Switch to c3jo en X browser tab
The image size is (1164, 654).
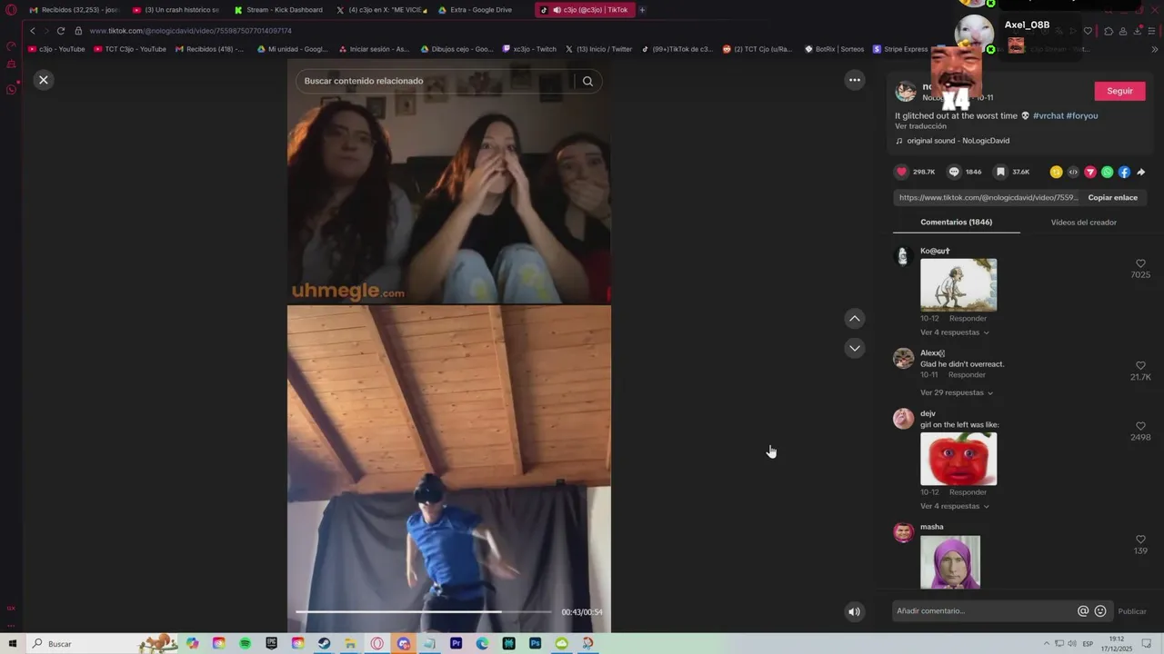382,10
